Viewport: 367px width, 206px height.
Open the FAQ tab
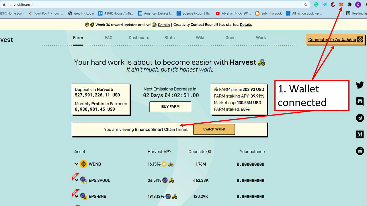(109, 38)
